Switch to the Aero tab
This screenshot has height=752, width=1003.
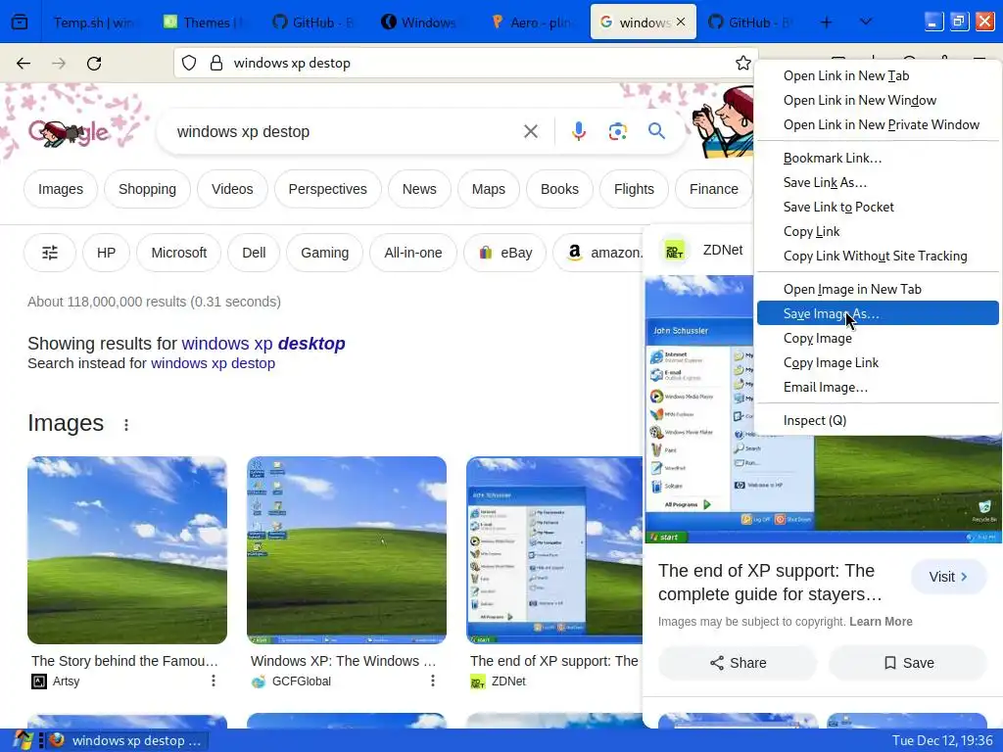click(534, 23)
